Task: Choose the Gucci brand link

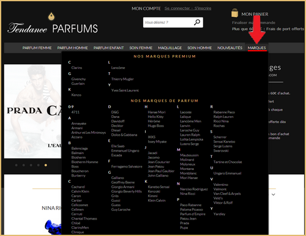Action: click(x=116, y=201)
